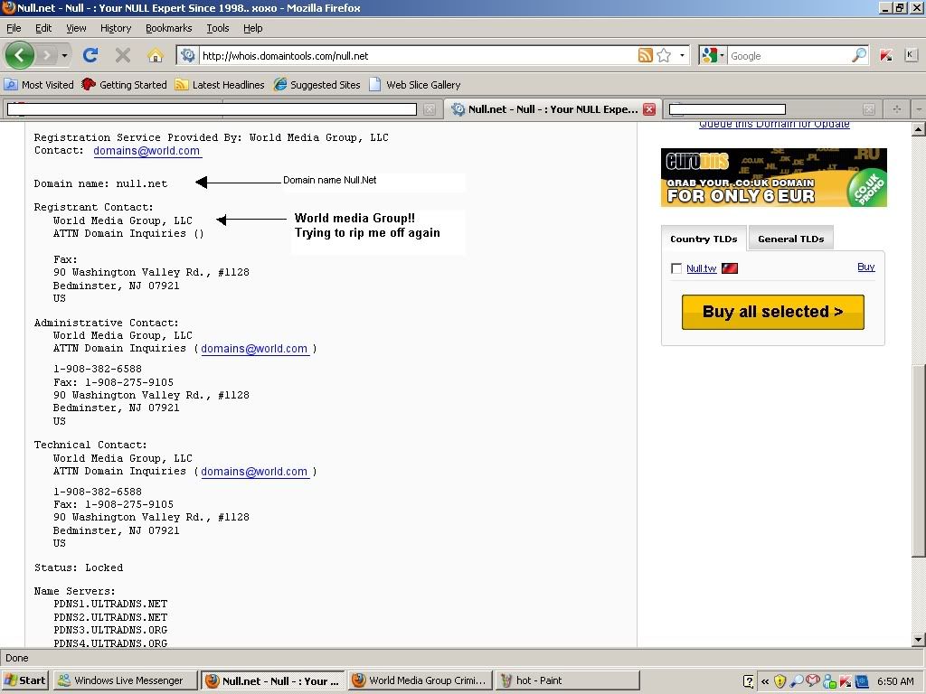Click the green Back navigation arrow
The height and width of the screenshot is (694, 926).
(x=20, y=55)
